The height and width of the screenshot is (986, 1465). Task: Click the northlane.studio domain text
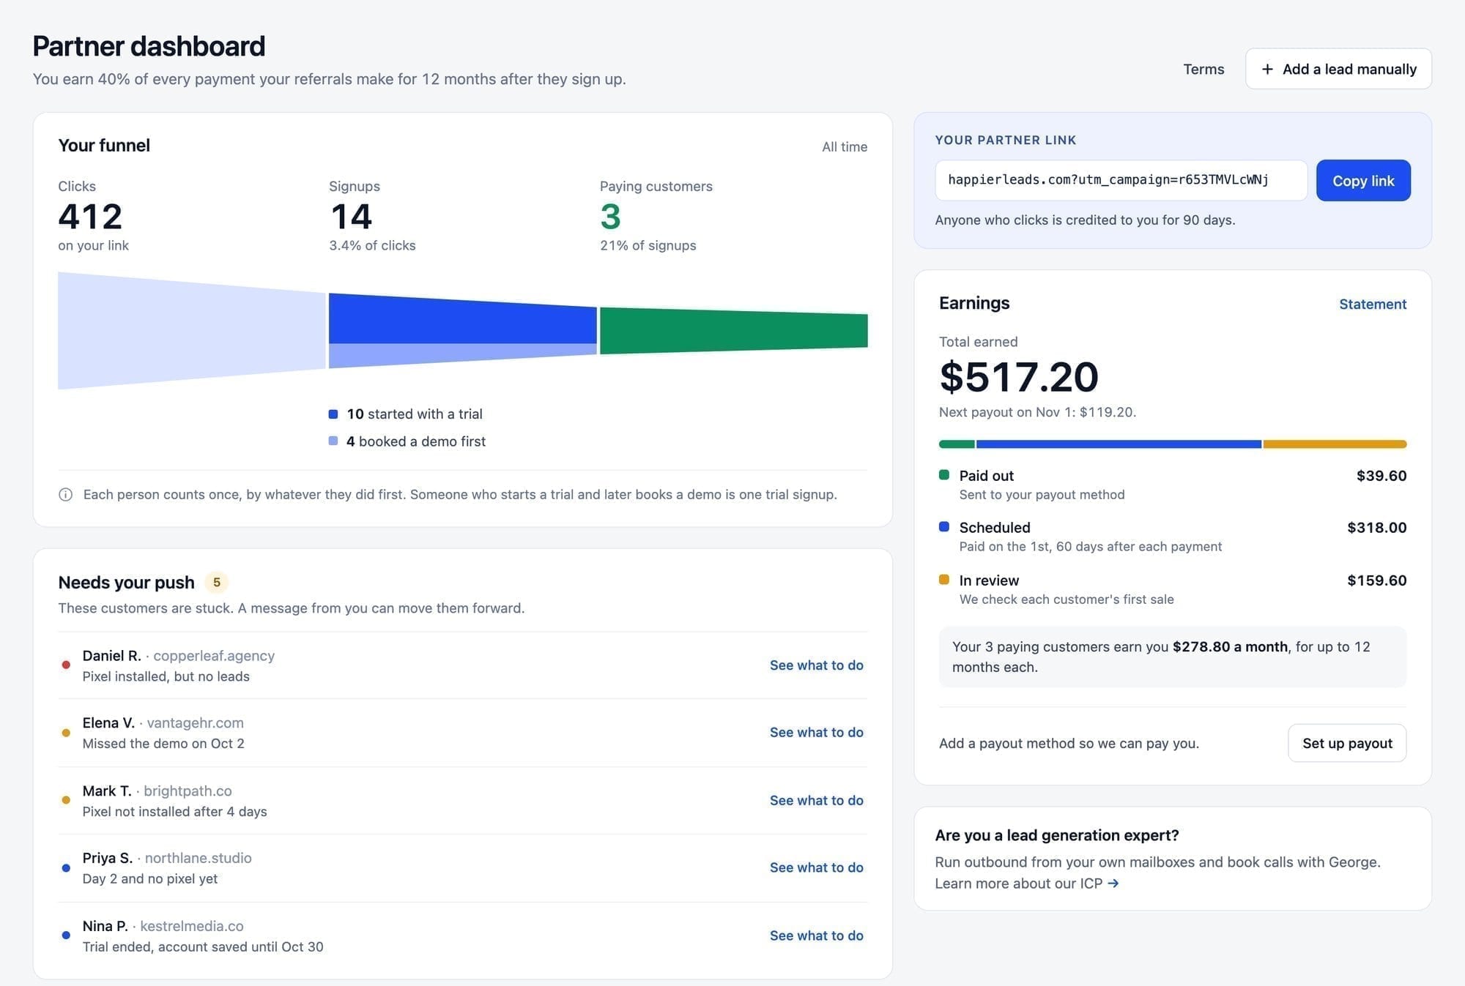pyautogui.click(x=199, y=858)
